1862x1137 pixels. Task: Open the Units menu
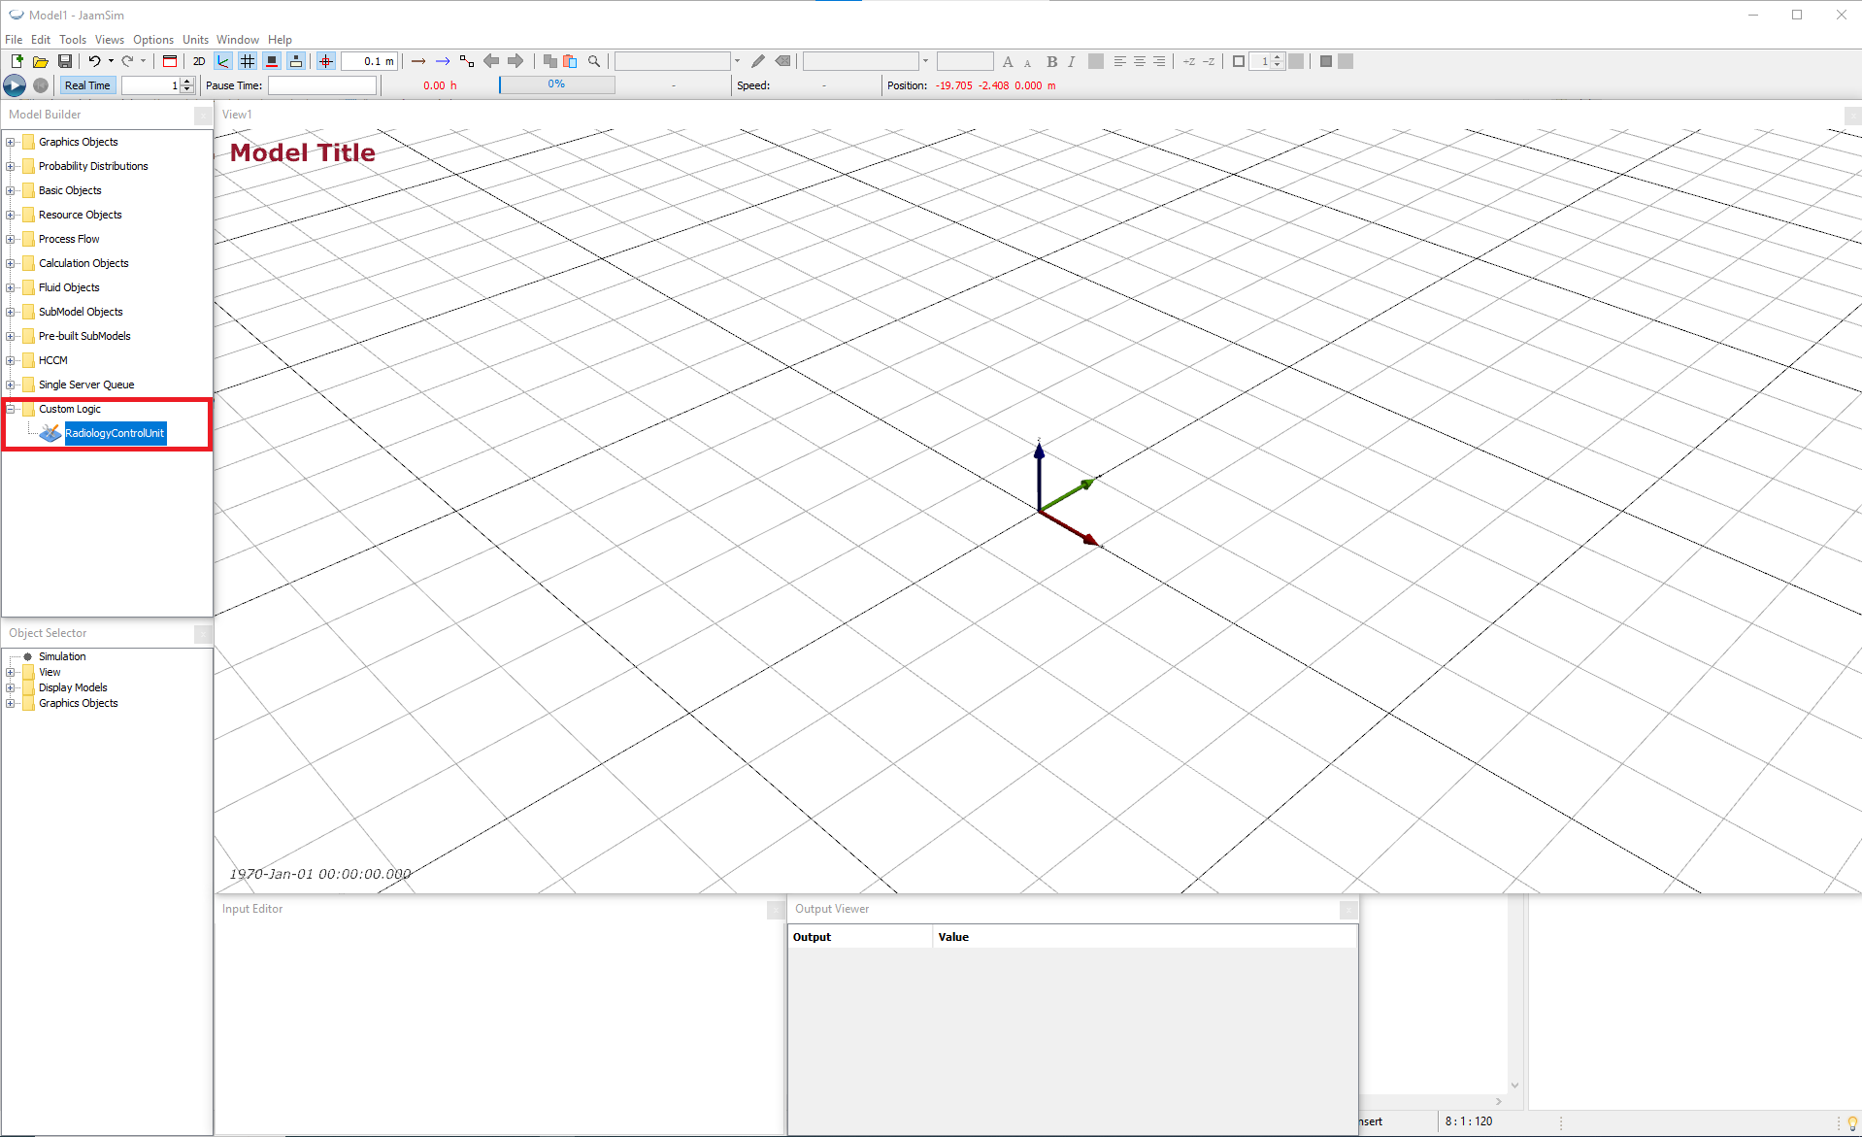click(195, 40)
